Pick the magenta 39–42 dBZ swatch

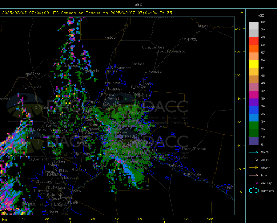click(254, 95)
